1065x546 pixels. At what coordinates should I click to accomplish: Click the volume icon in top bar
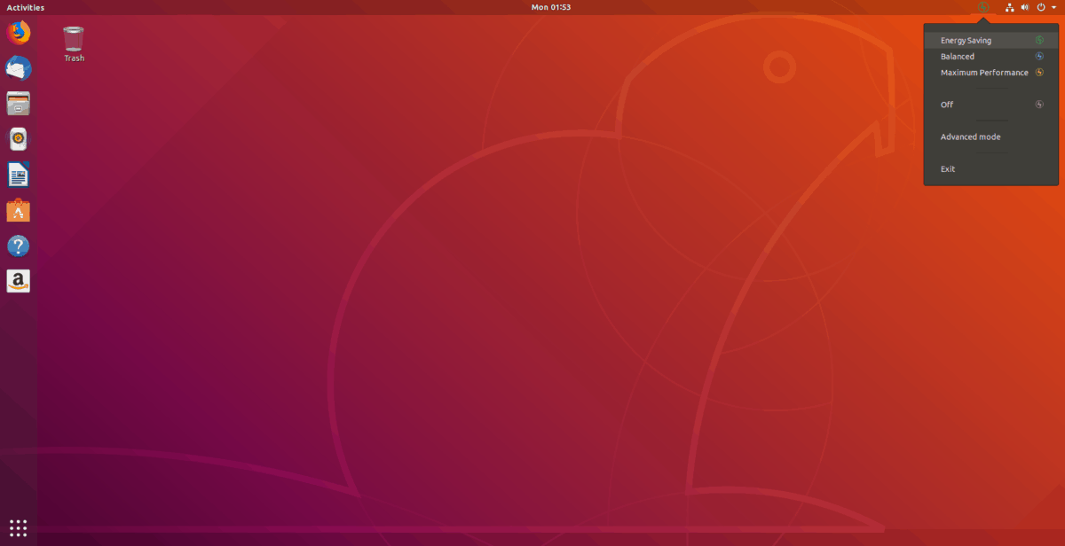[x=1025, y=7]
